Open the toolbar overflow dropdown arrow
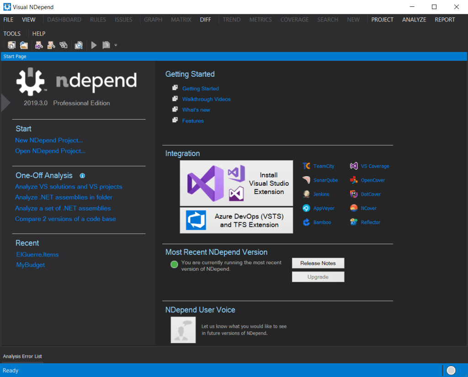The height and width of the screenshot is (377, 468). (x=116, y=45)
